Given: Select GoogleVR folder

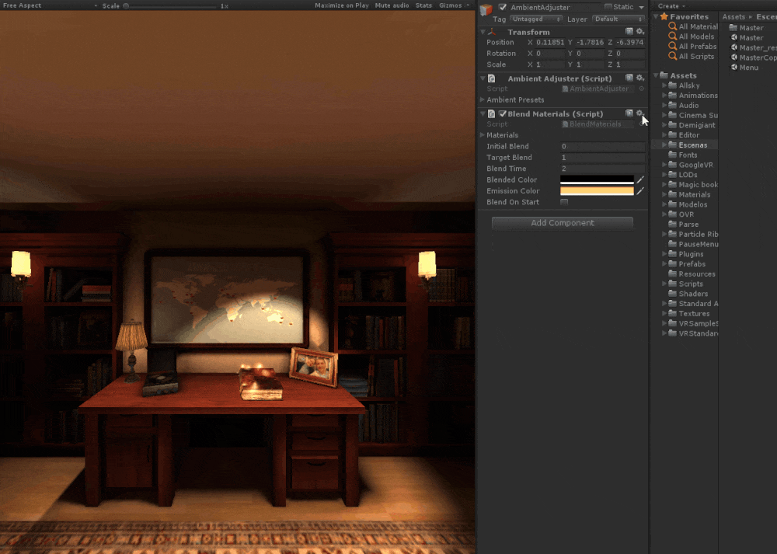Looking at the screenshot, I should [691, 165].
